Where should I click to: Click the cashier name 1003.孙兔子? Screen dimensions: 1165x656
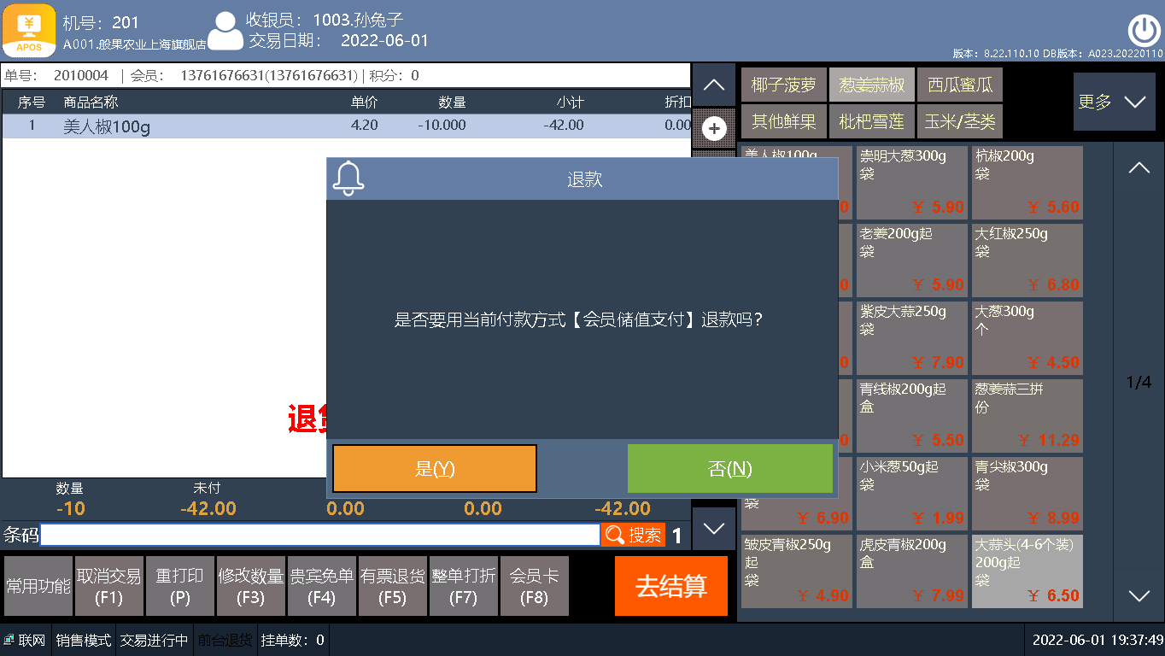tap(359, 19)
